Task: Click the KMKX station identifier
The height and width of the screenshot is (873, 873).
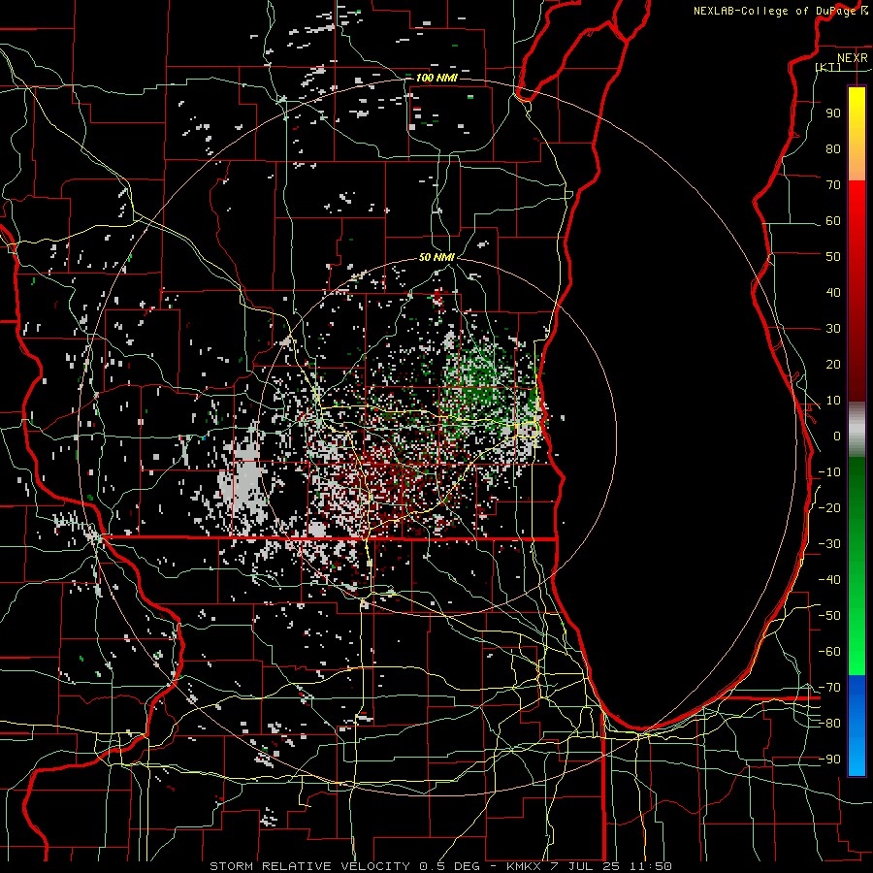Action: [524, 866]
